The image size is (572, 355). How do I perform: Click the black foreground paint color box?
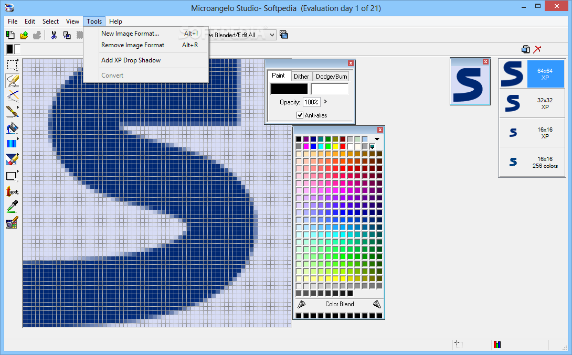[x=289, y=89]
